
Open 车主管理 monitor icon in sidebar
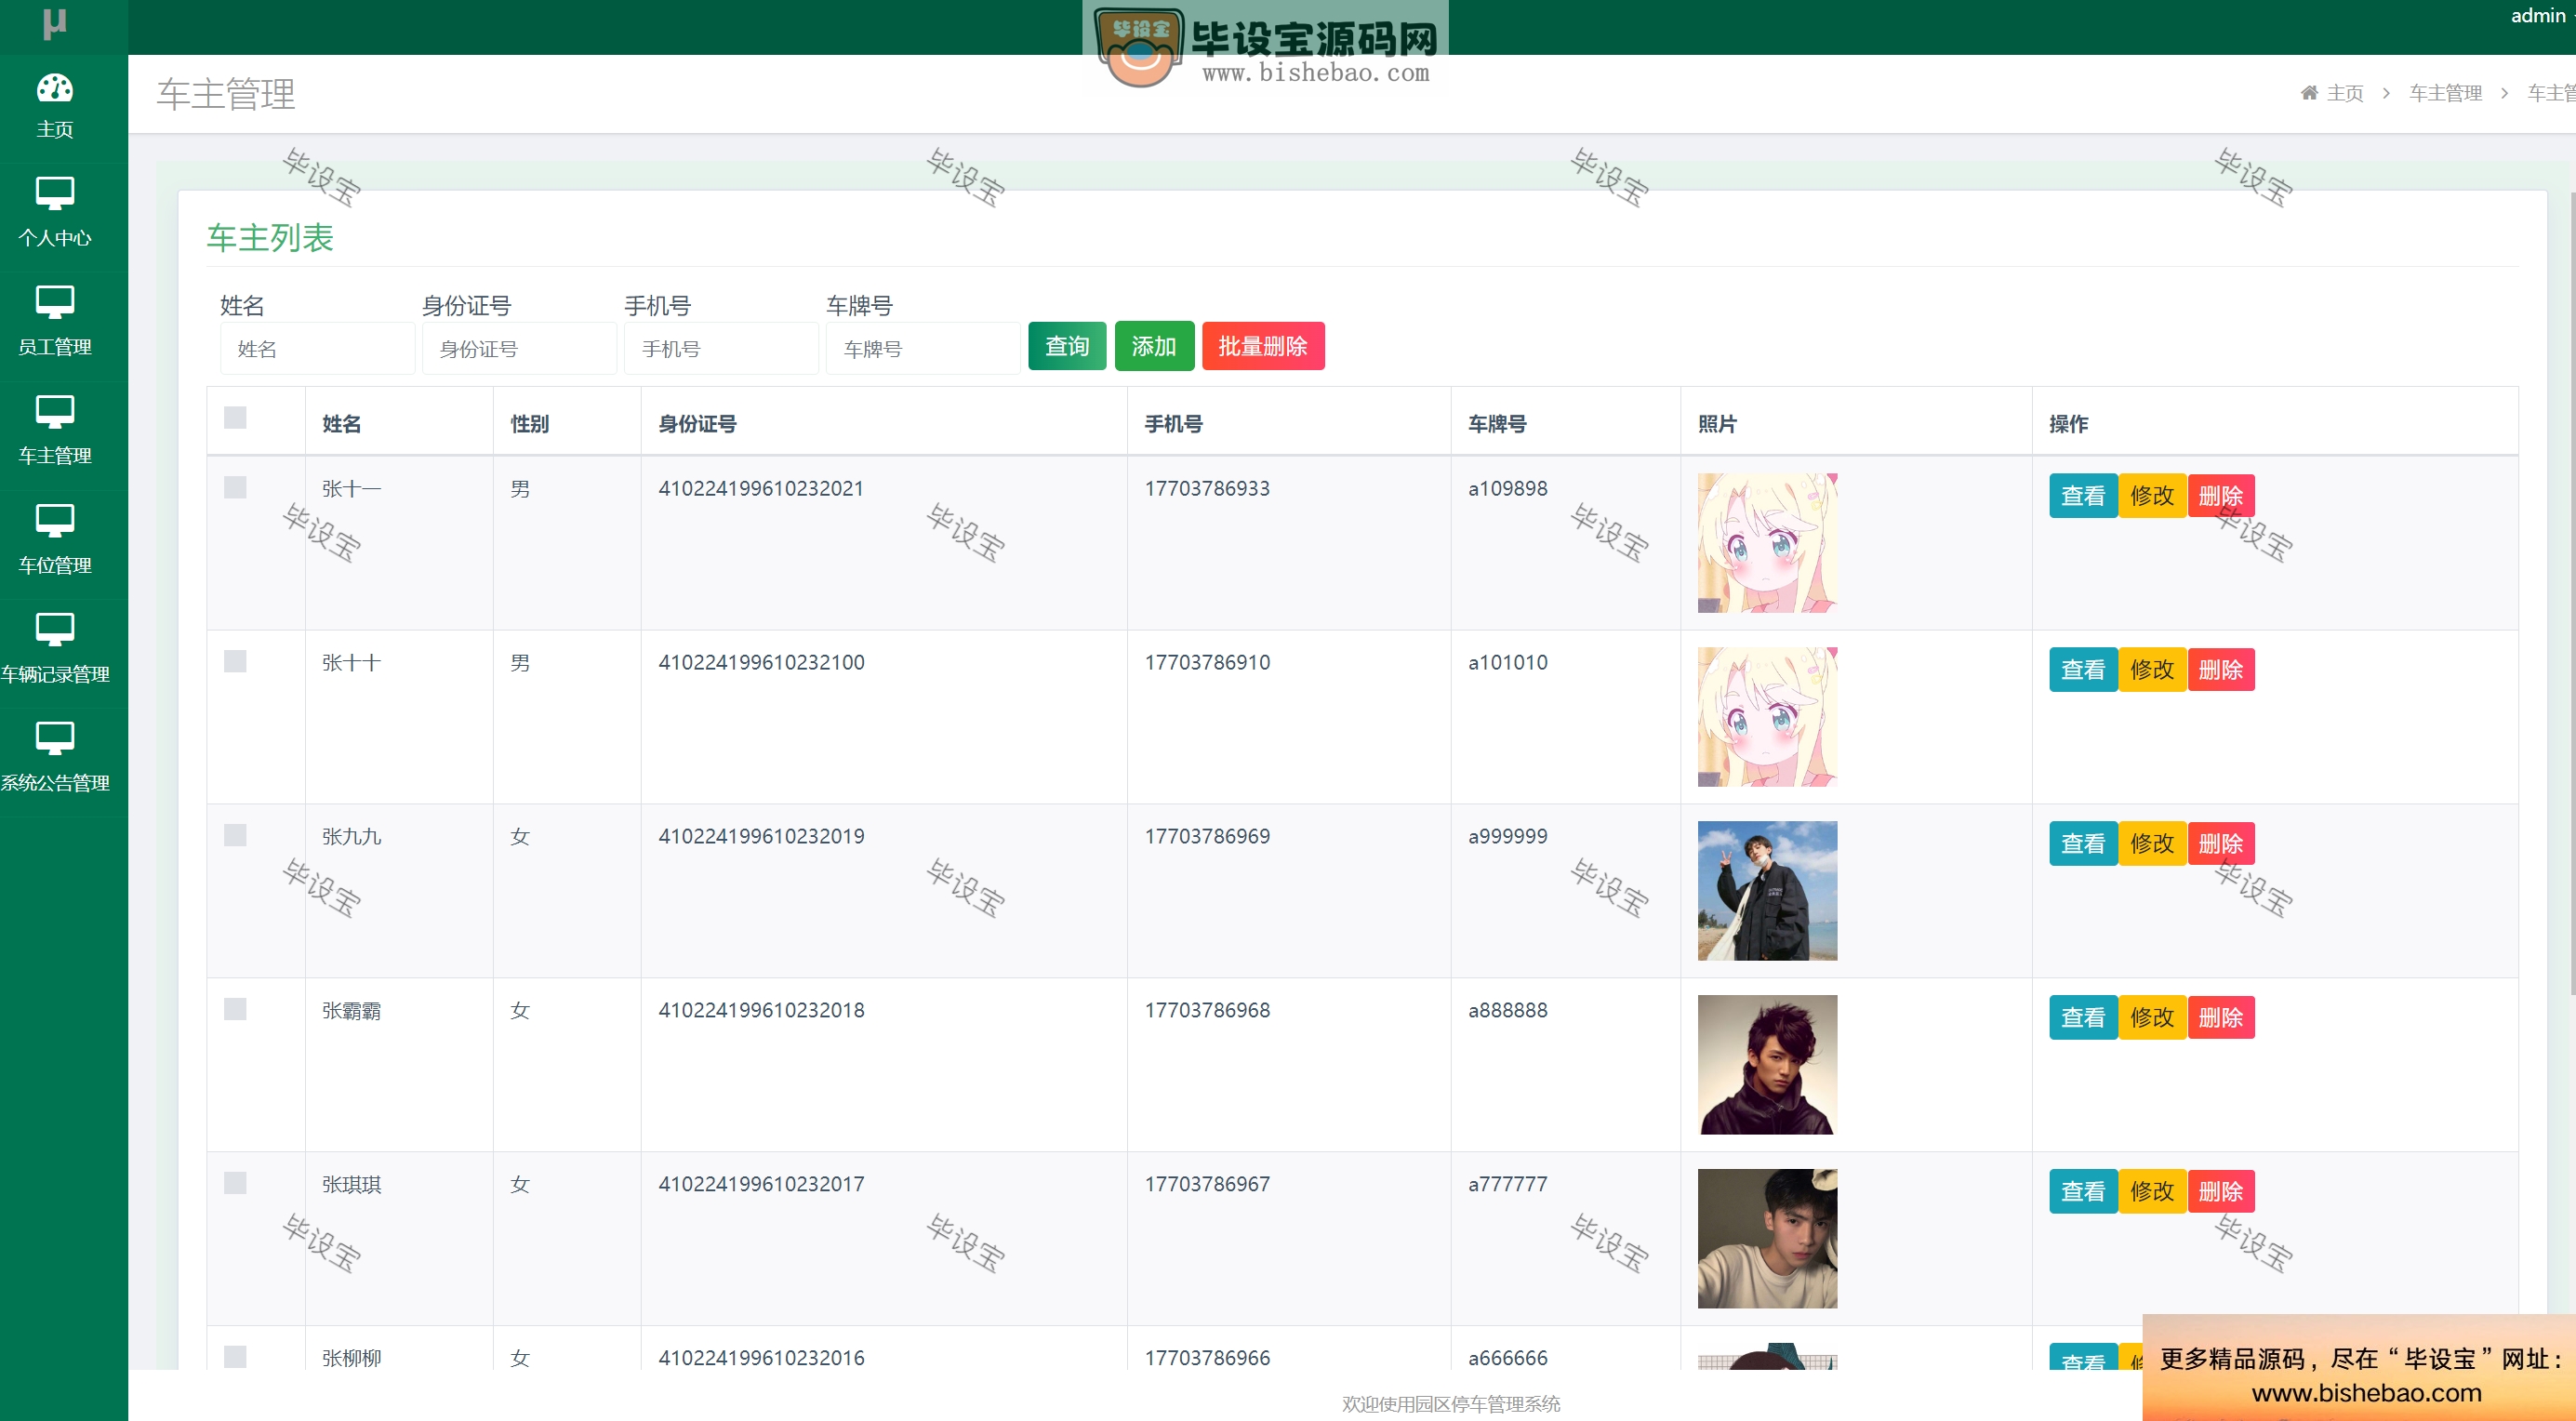pos(54,410)
